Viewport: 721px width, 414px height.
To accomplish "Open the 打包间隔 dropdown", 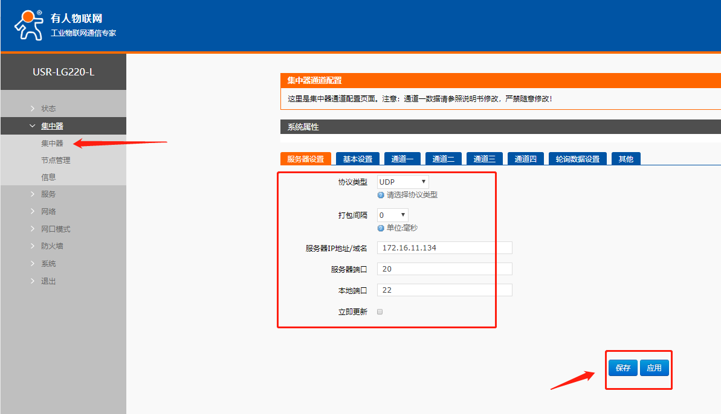I will pyautogui.click(x=392, y=215).
